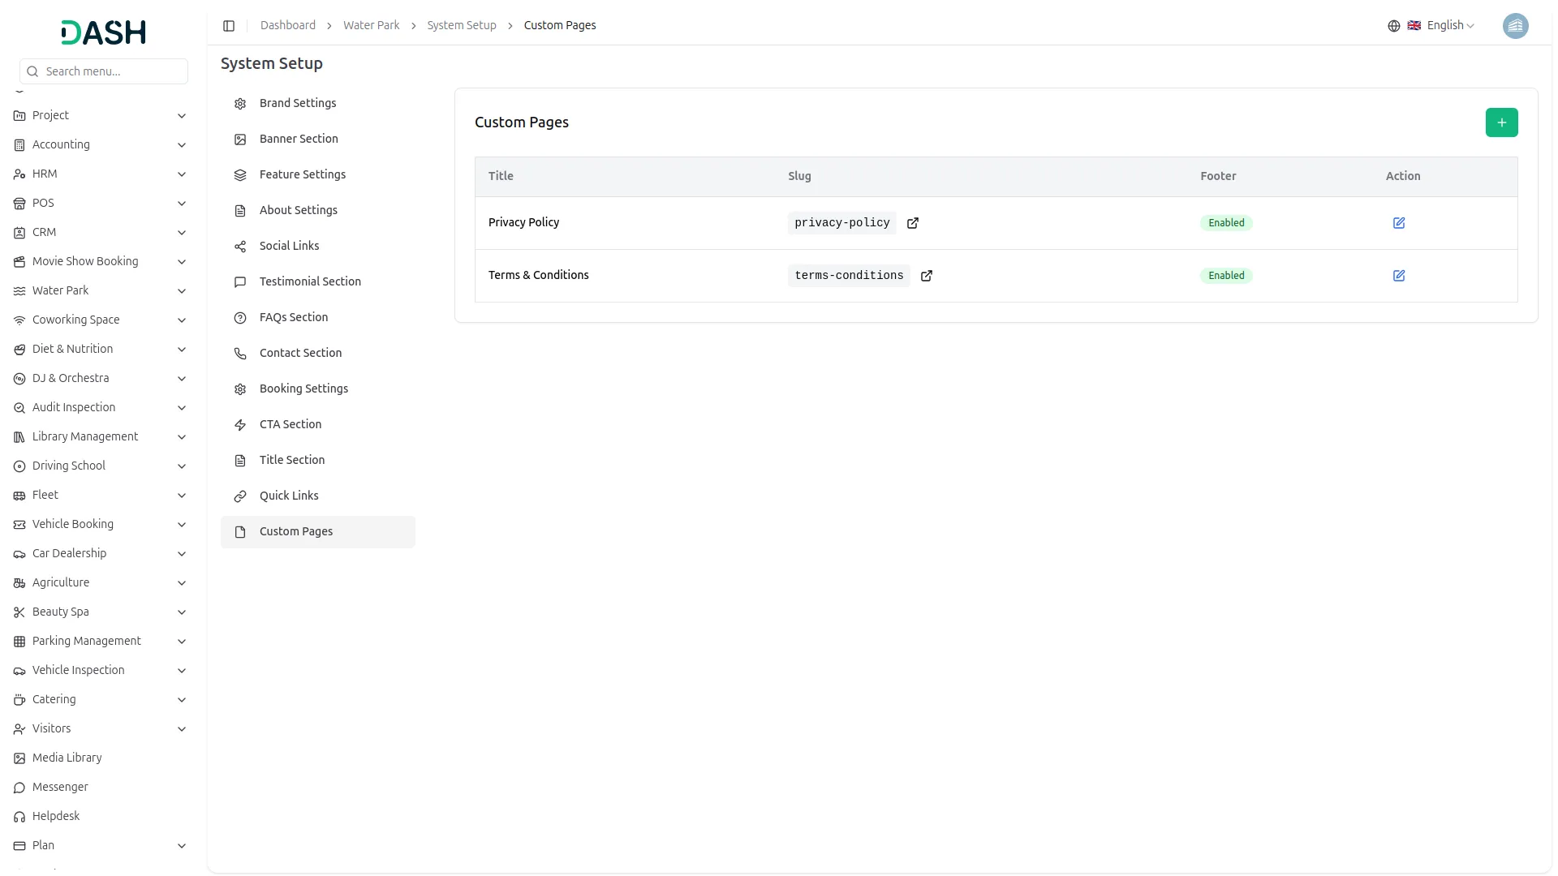Open privacy-policy slug external link icon
Viewport: 1558px width, 876px height.
tap(913, 223)
